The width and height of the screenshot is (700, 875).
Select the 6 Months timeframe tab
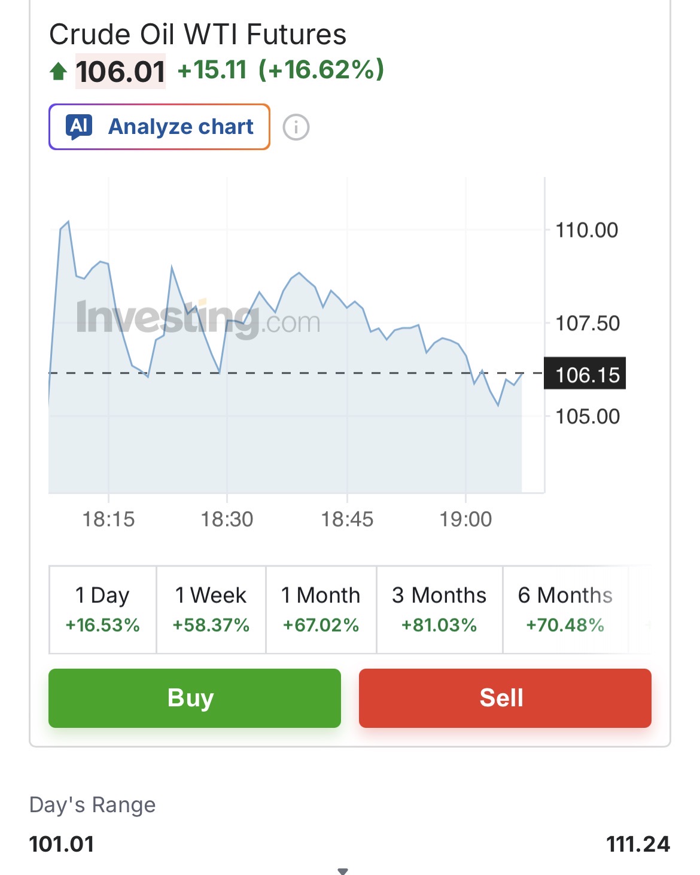tap(565, 609)
